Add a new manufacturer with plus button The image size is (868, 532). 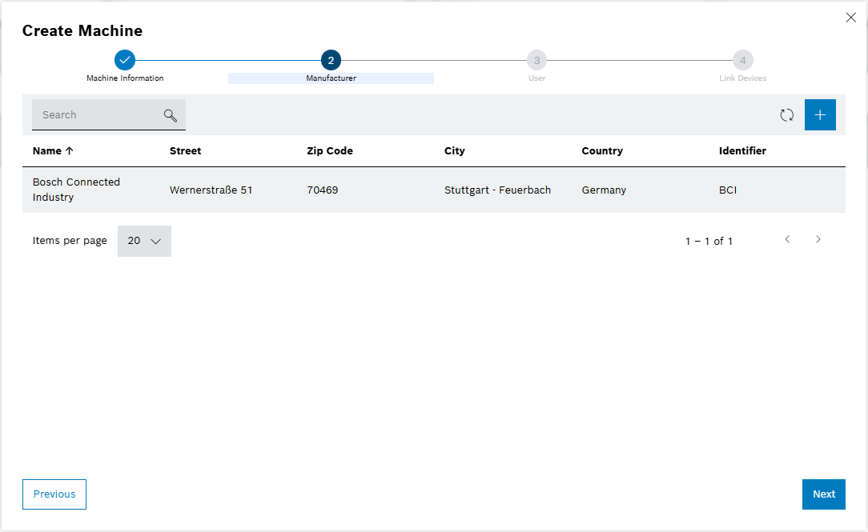click(820, 115)
